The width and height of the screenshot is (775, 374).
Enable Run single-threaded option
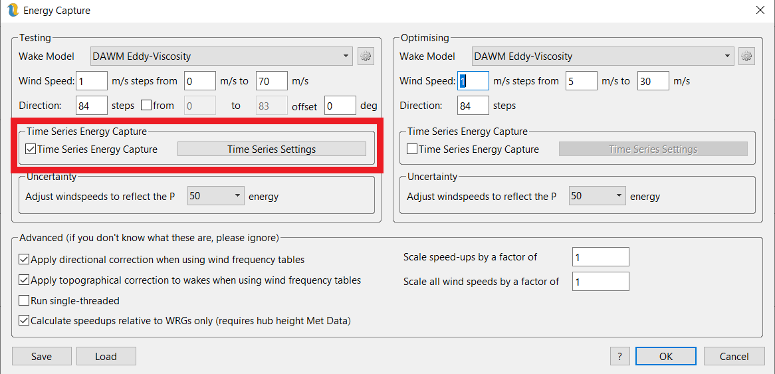25,301
